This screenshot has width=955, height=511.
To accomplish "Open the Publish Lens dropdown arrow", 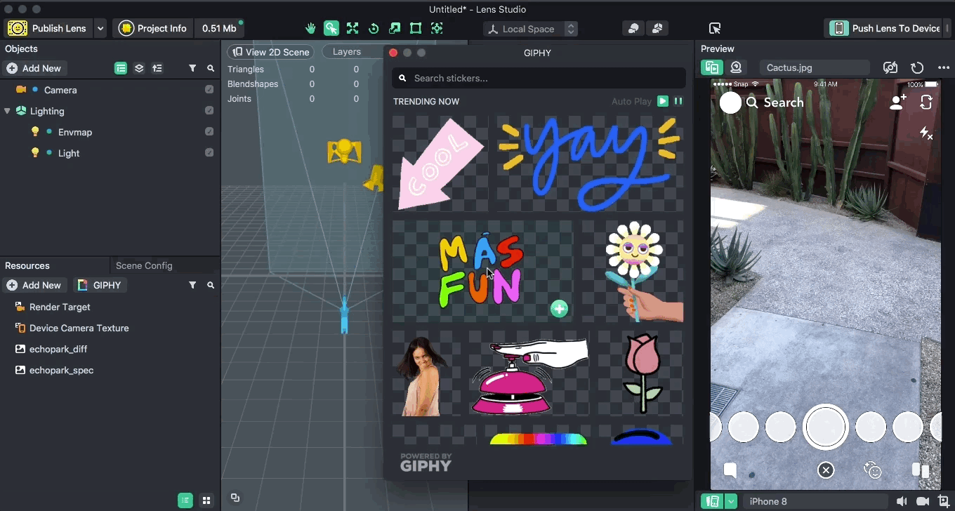I will coord(100,29).
